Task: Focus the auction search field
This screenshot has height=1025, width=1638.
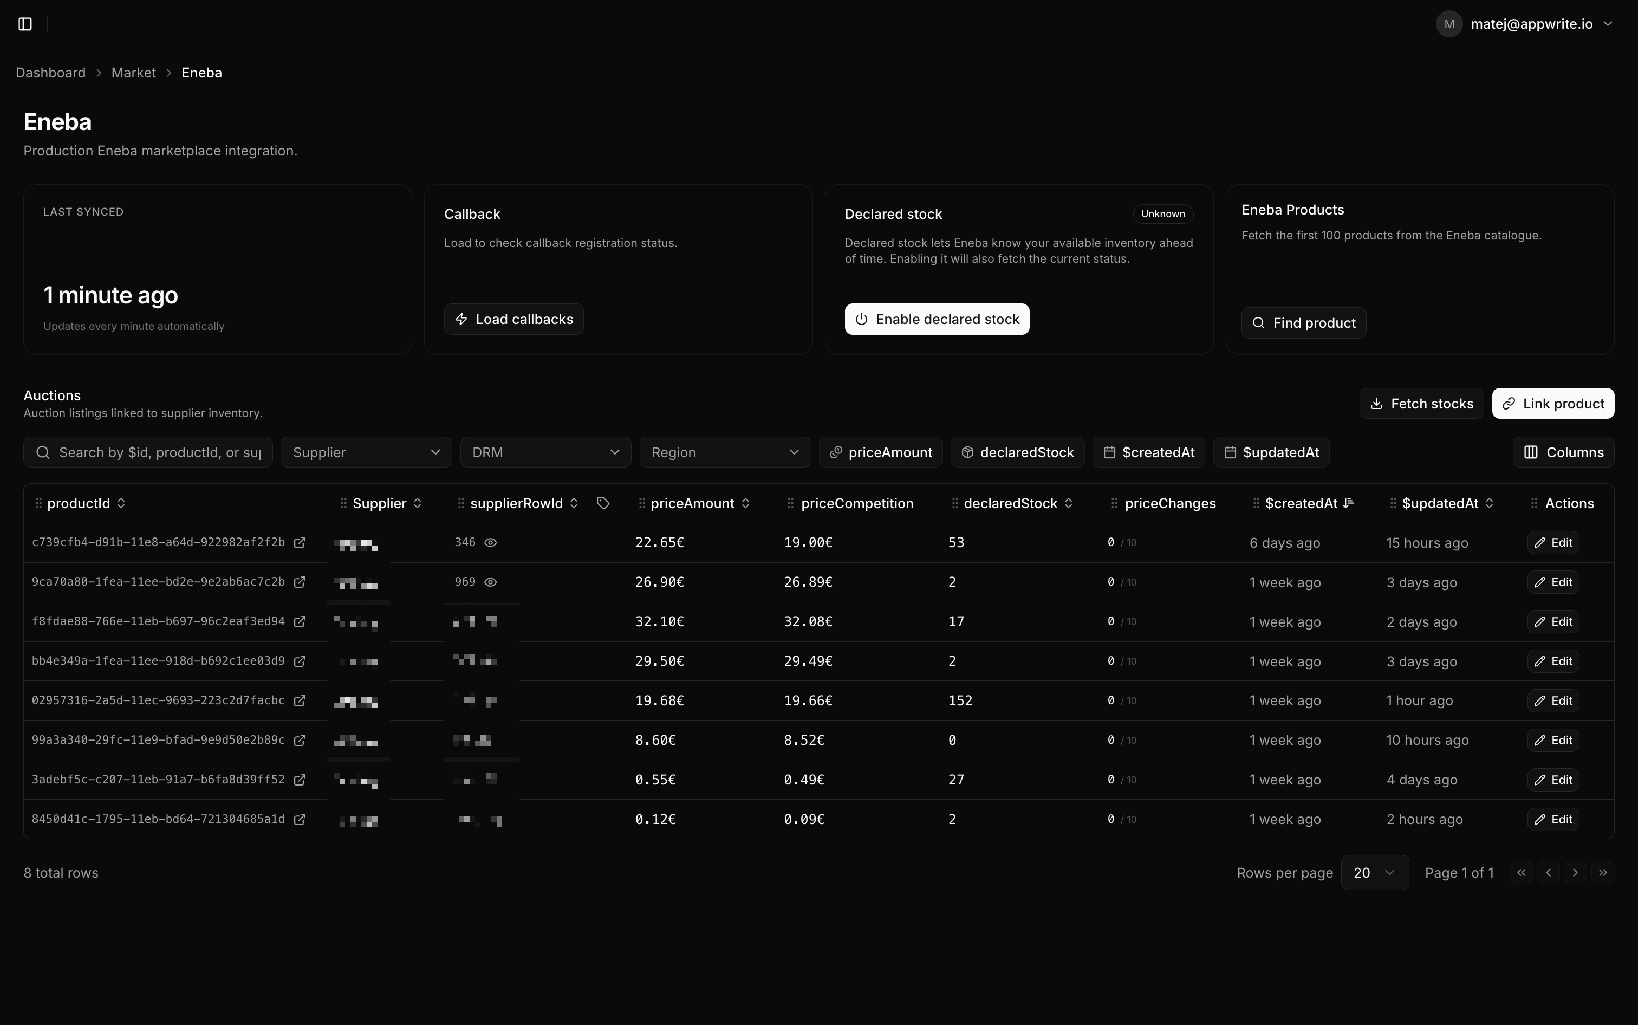Action: point(159,452)
